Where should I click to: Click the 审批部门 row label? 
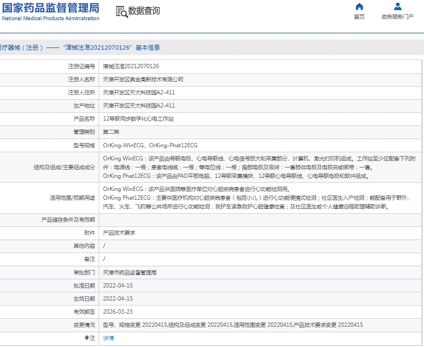click(84, 272)
